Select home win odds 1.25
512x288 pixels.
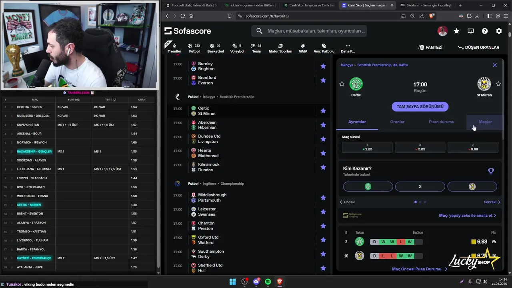click(367, 147)
